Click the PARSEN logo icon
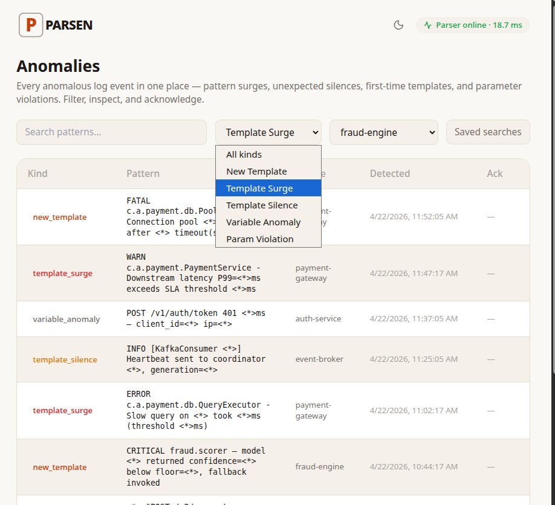The width and height of the screenshot is (555, 505). click(x=31, y=25)
